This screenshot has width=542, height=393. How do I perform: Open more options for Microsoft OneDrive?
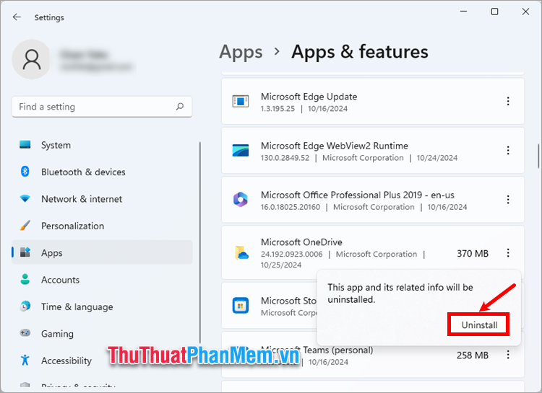tap(508, 253)
